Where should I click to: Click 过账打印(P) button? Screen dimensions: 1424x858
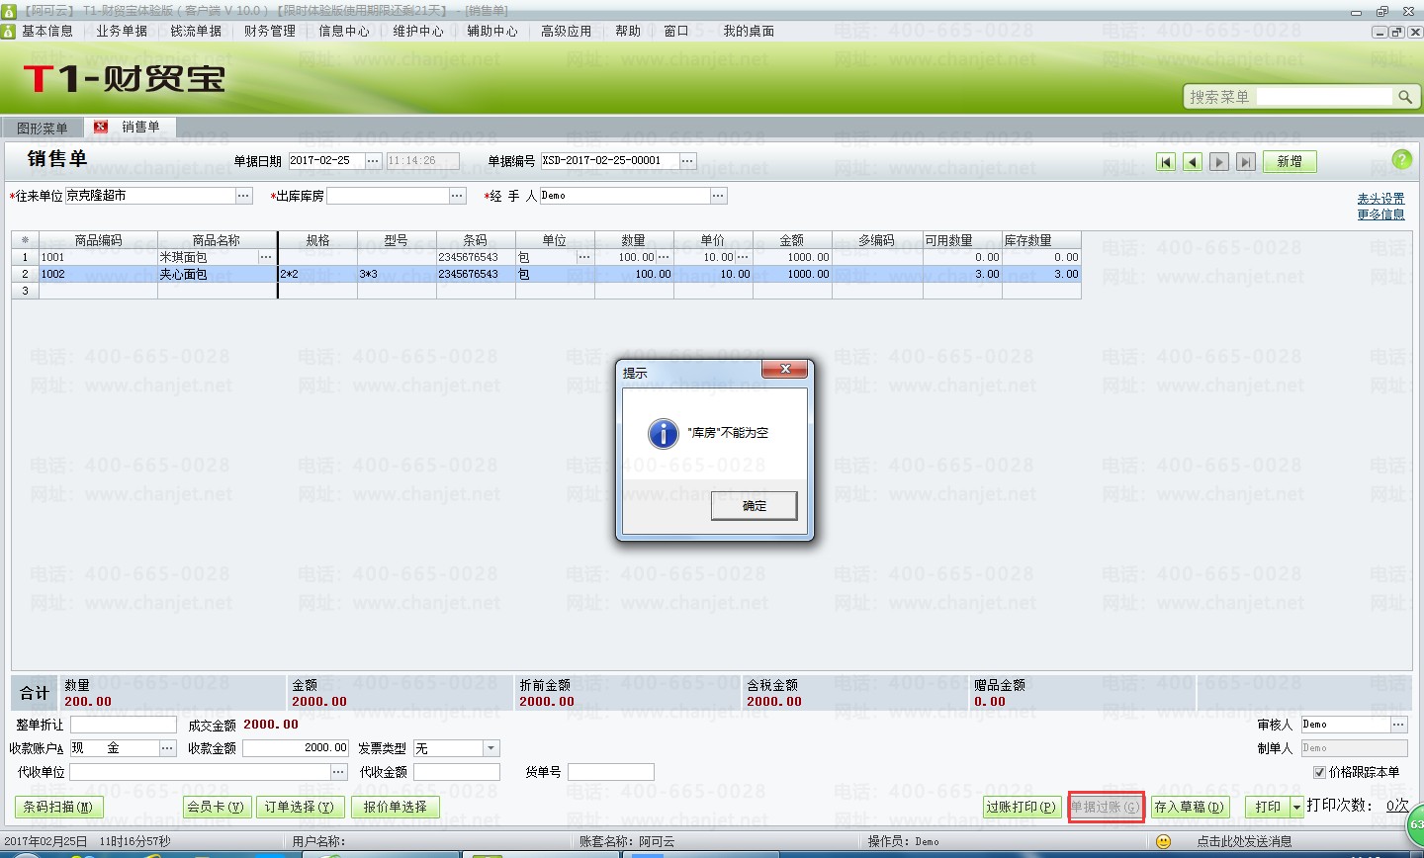pos(1022,808)
